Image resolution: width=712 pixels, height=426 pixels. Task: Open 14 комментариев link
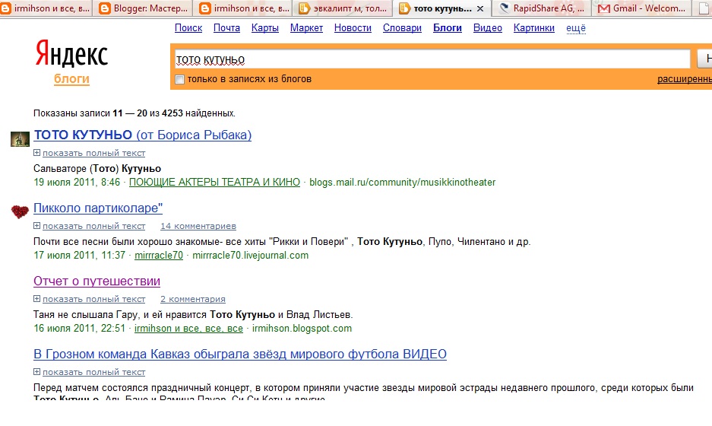tap(198, 226)
